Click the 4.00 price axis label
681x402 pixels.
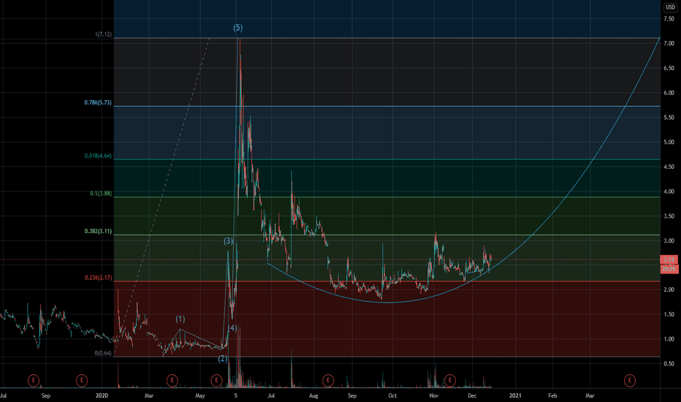pos(669,191)
